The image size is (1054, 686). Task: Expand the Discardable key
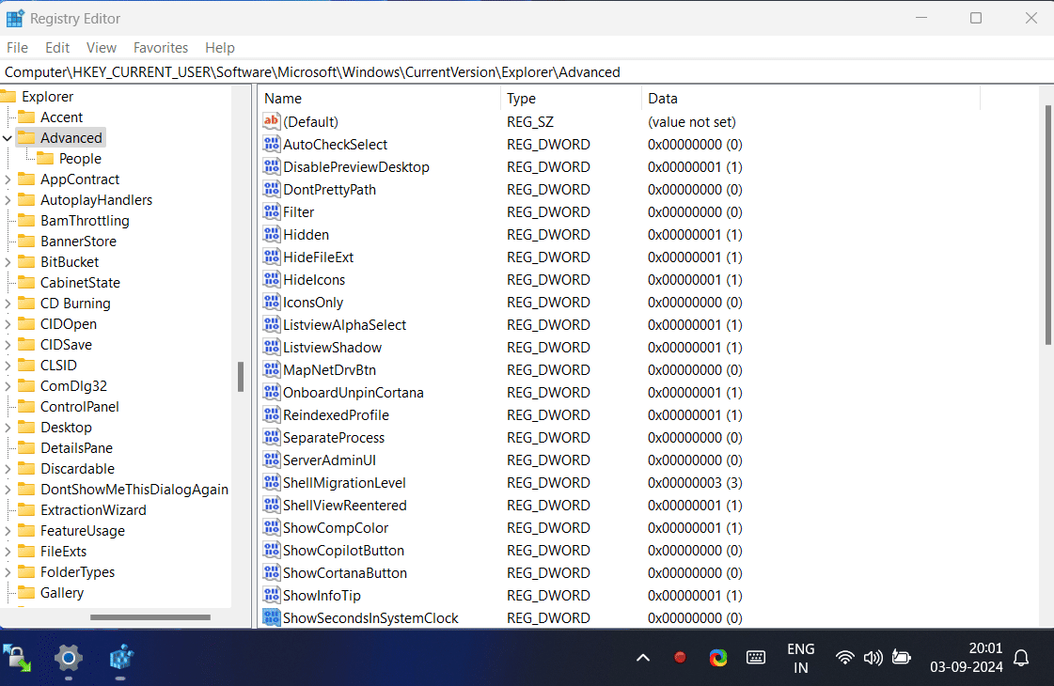tap(8, 469)
